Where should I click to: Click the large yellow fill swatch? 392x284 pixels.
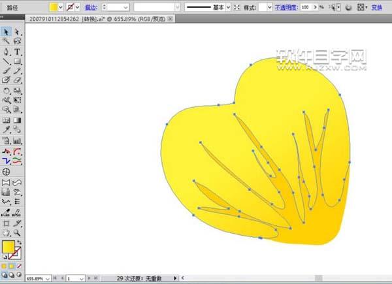8,247
